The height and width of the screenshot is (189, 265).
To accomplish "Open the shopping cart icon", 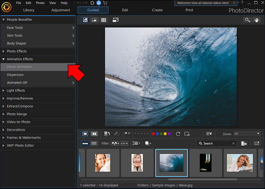I will coord(105,3).
